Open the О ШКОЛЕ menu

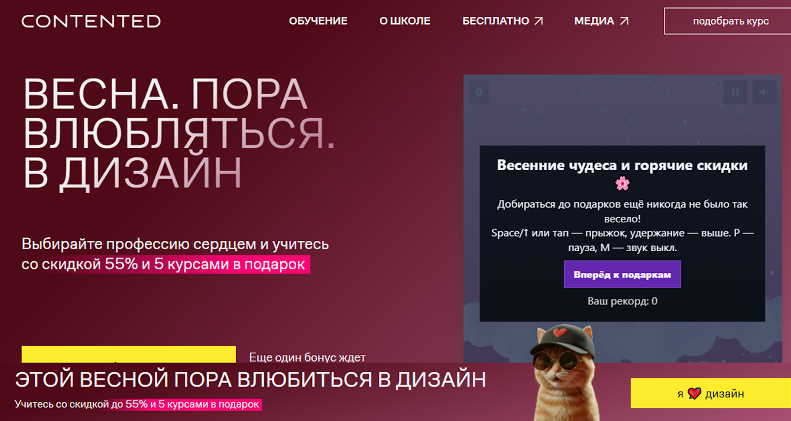(405, 21)
